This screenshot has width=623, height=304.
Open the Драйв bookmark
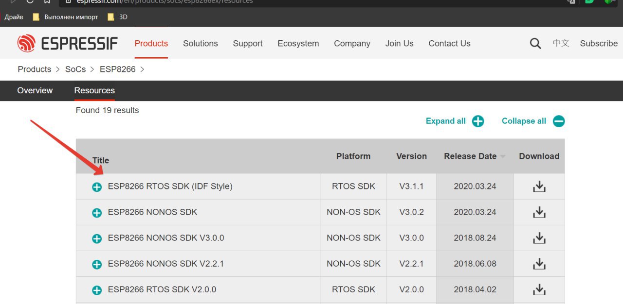coord(14,17)
